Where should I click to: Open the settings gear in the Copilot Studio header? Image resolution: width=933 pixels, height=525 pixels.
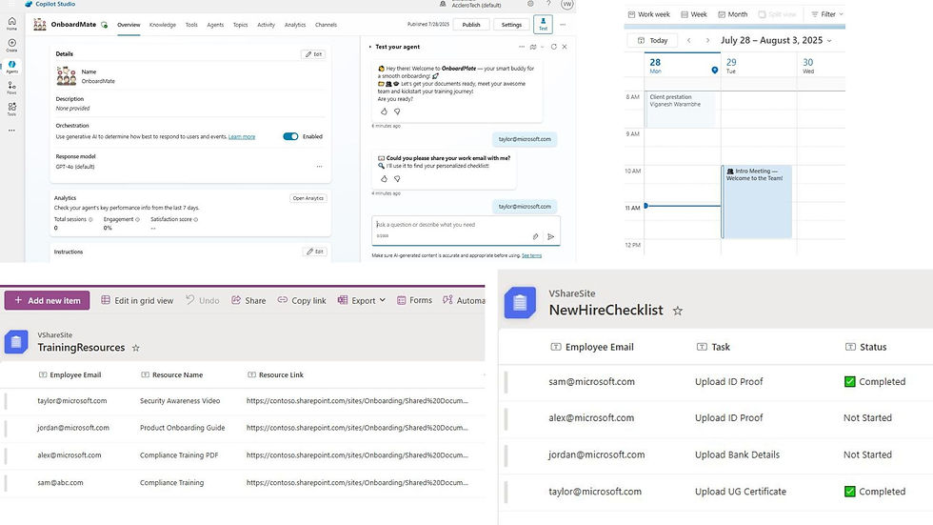coord(530,4)
